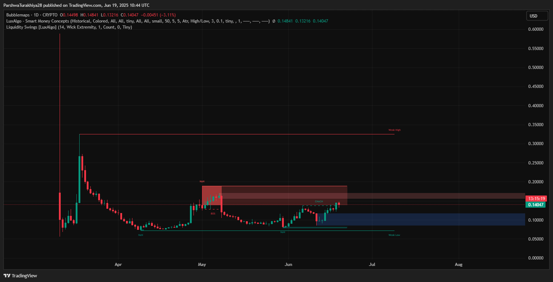Screen dimensions: 553x282
Task: Click the Apr label on time axis
Action: (118, 265)
